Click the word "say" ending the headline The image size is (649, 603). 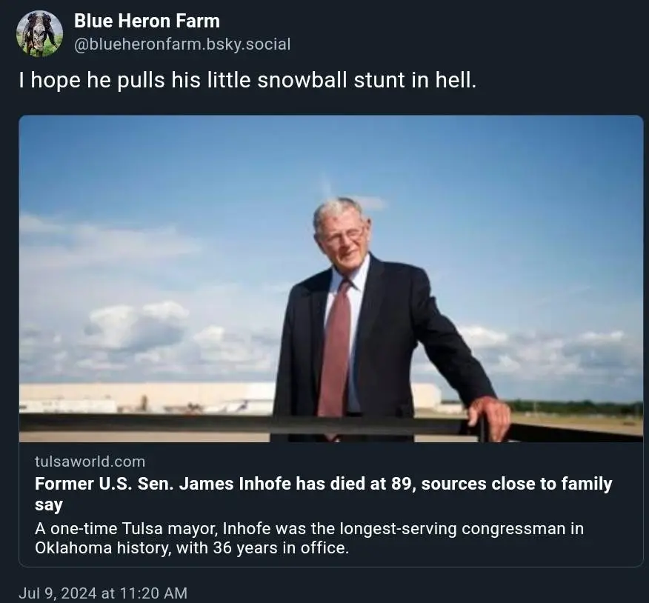point(48,505)
